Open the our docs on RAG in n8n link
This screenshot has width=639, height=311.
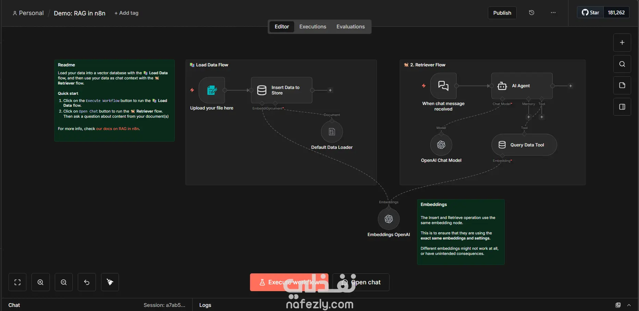tap(118, 129)
